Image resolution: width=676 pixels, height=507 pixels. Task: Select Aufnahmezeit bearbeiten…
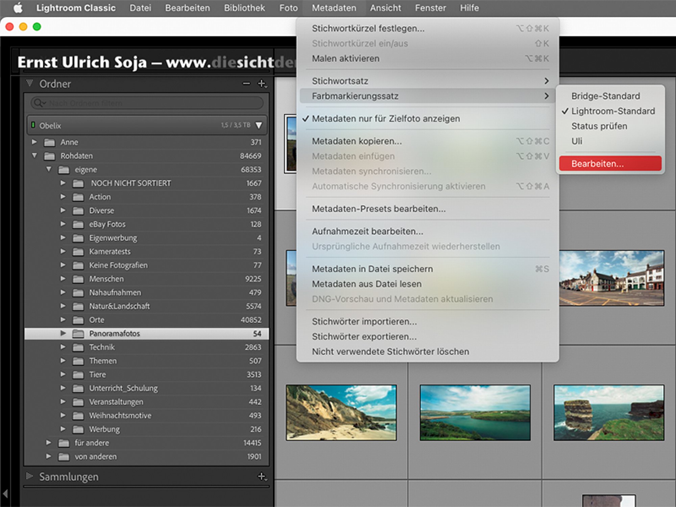point(428,232)
